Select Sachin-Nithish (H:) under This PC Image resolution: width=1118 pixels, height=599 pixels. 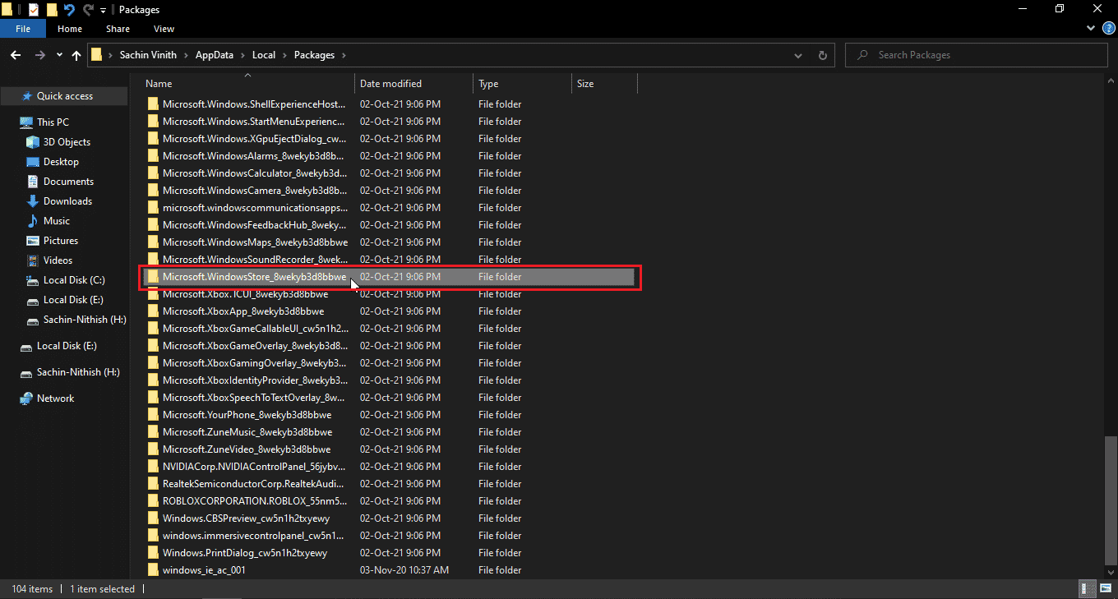click(x=84, y=320)
